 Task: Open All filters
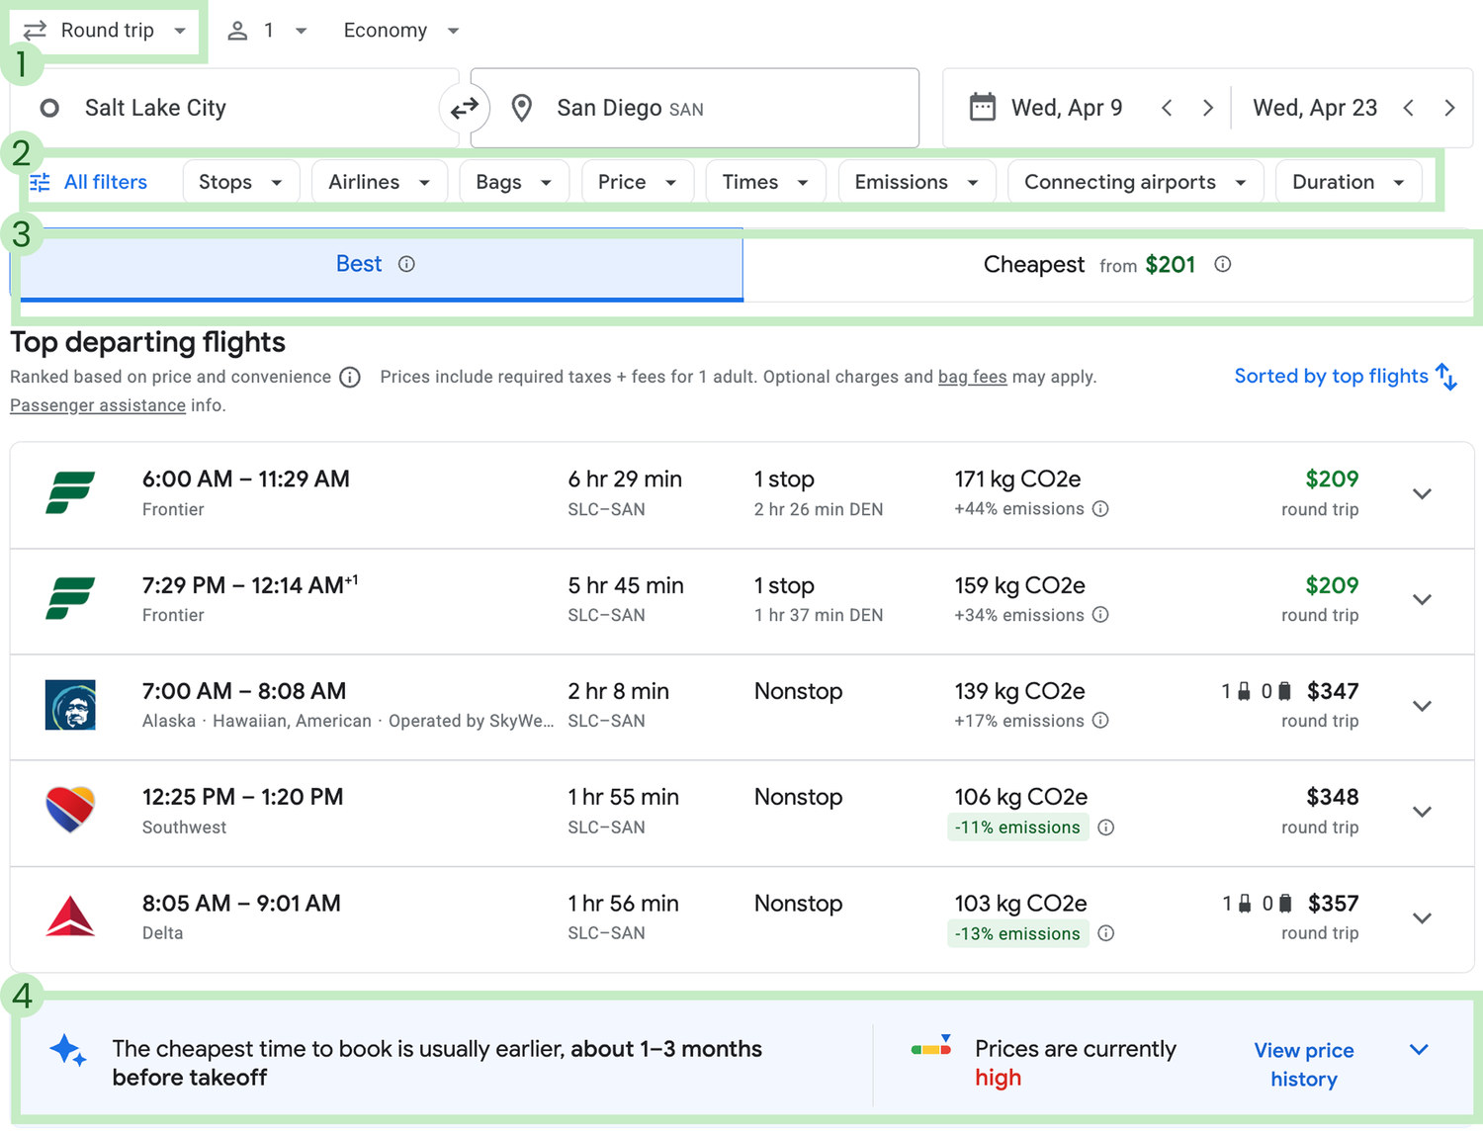(89, 182)
